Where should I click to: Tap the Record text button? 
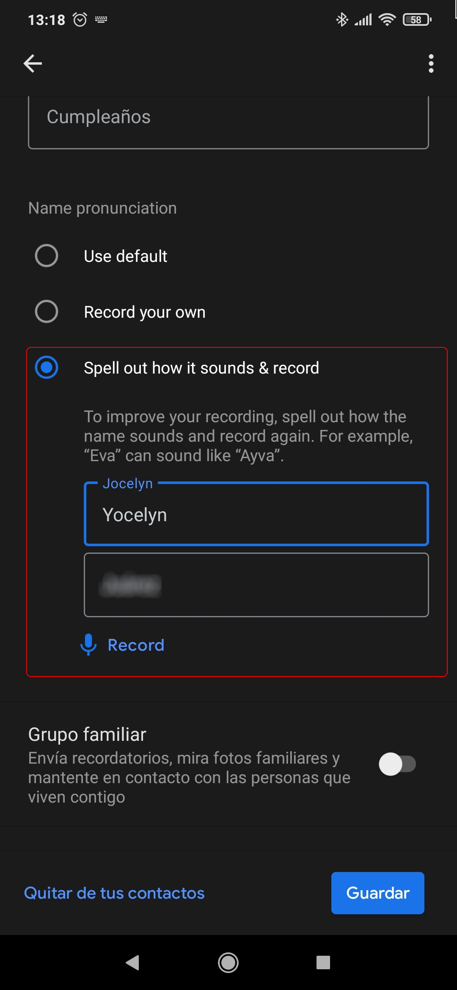click(x=136, y=645)
